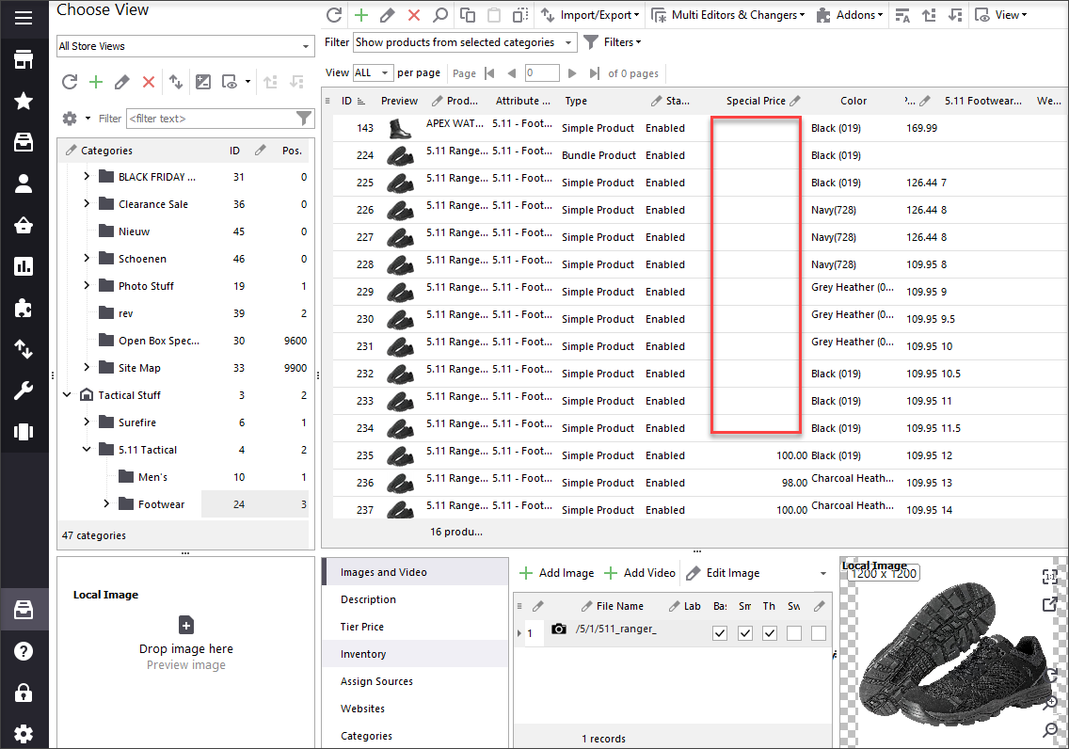
Task: Open the shopping basket icon in the sidebar
Action: (24, 225)
